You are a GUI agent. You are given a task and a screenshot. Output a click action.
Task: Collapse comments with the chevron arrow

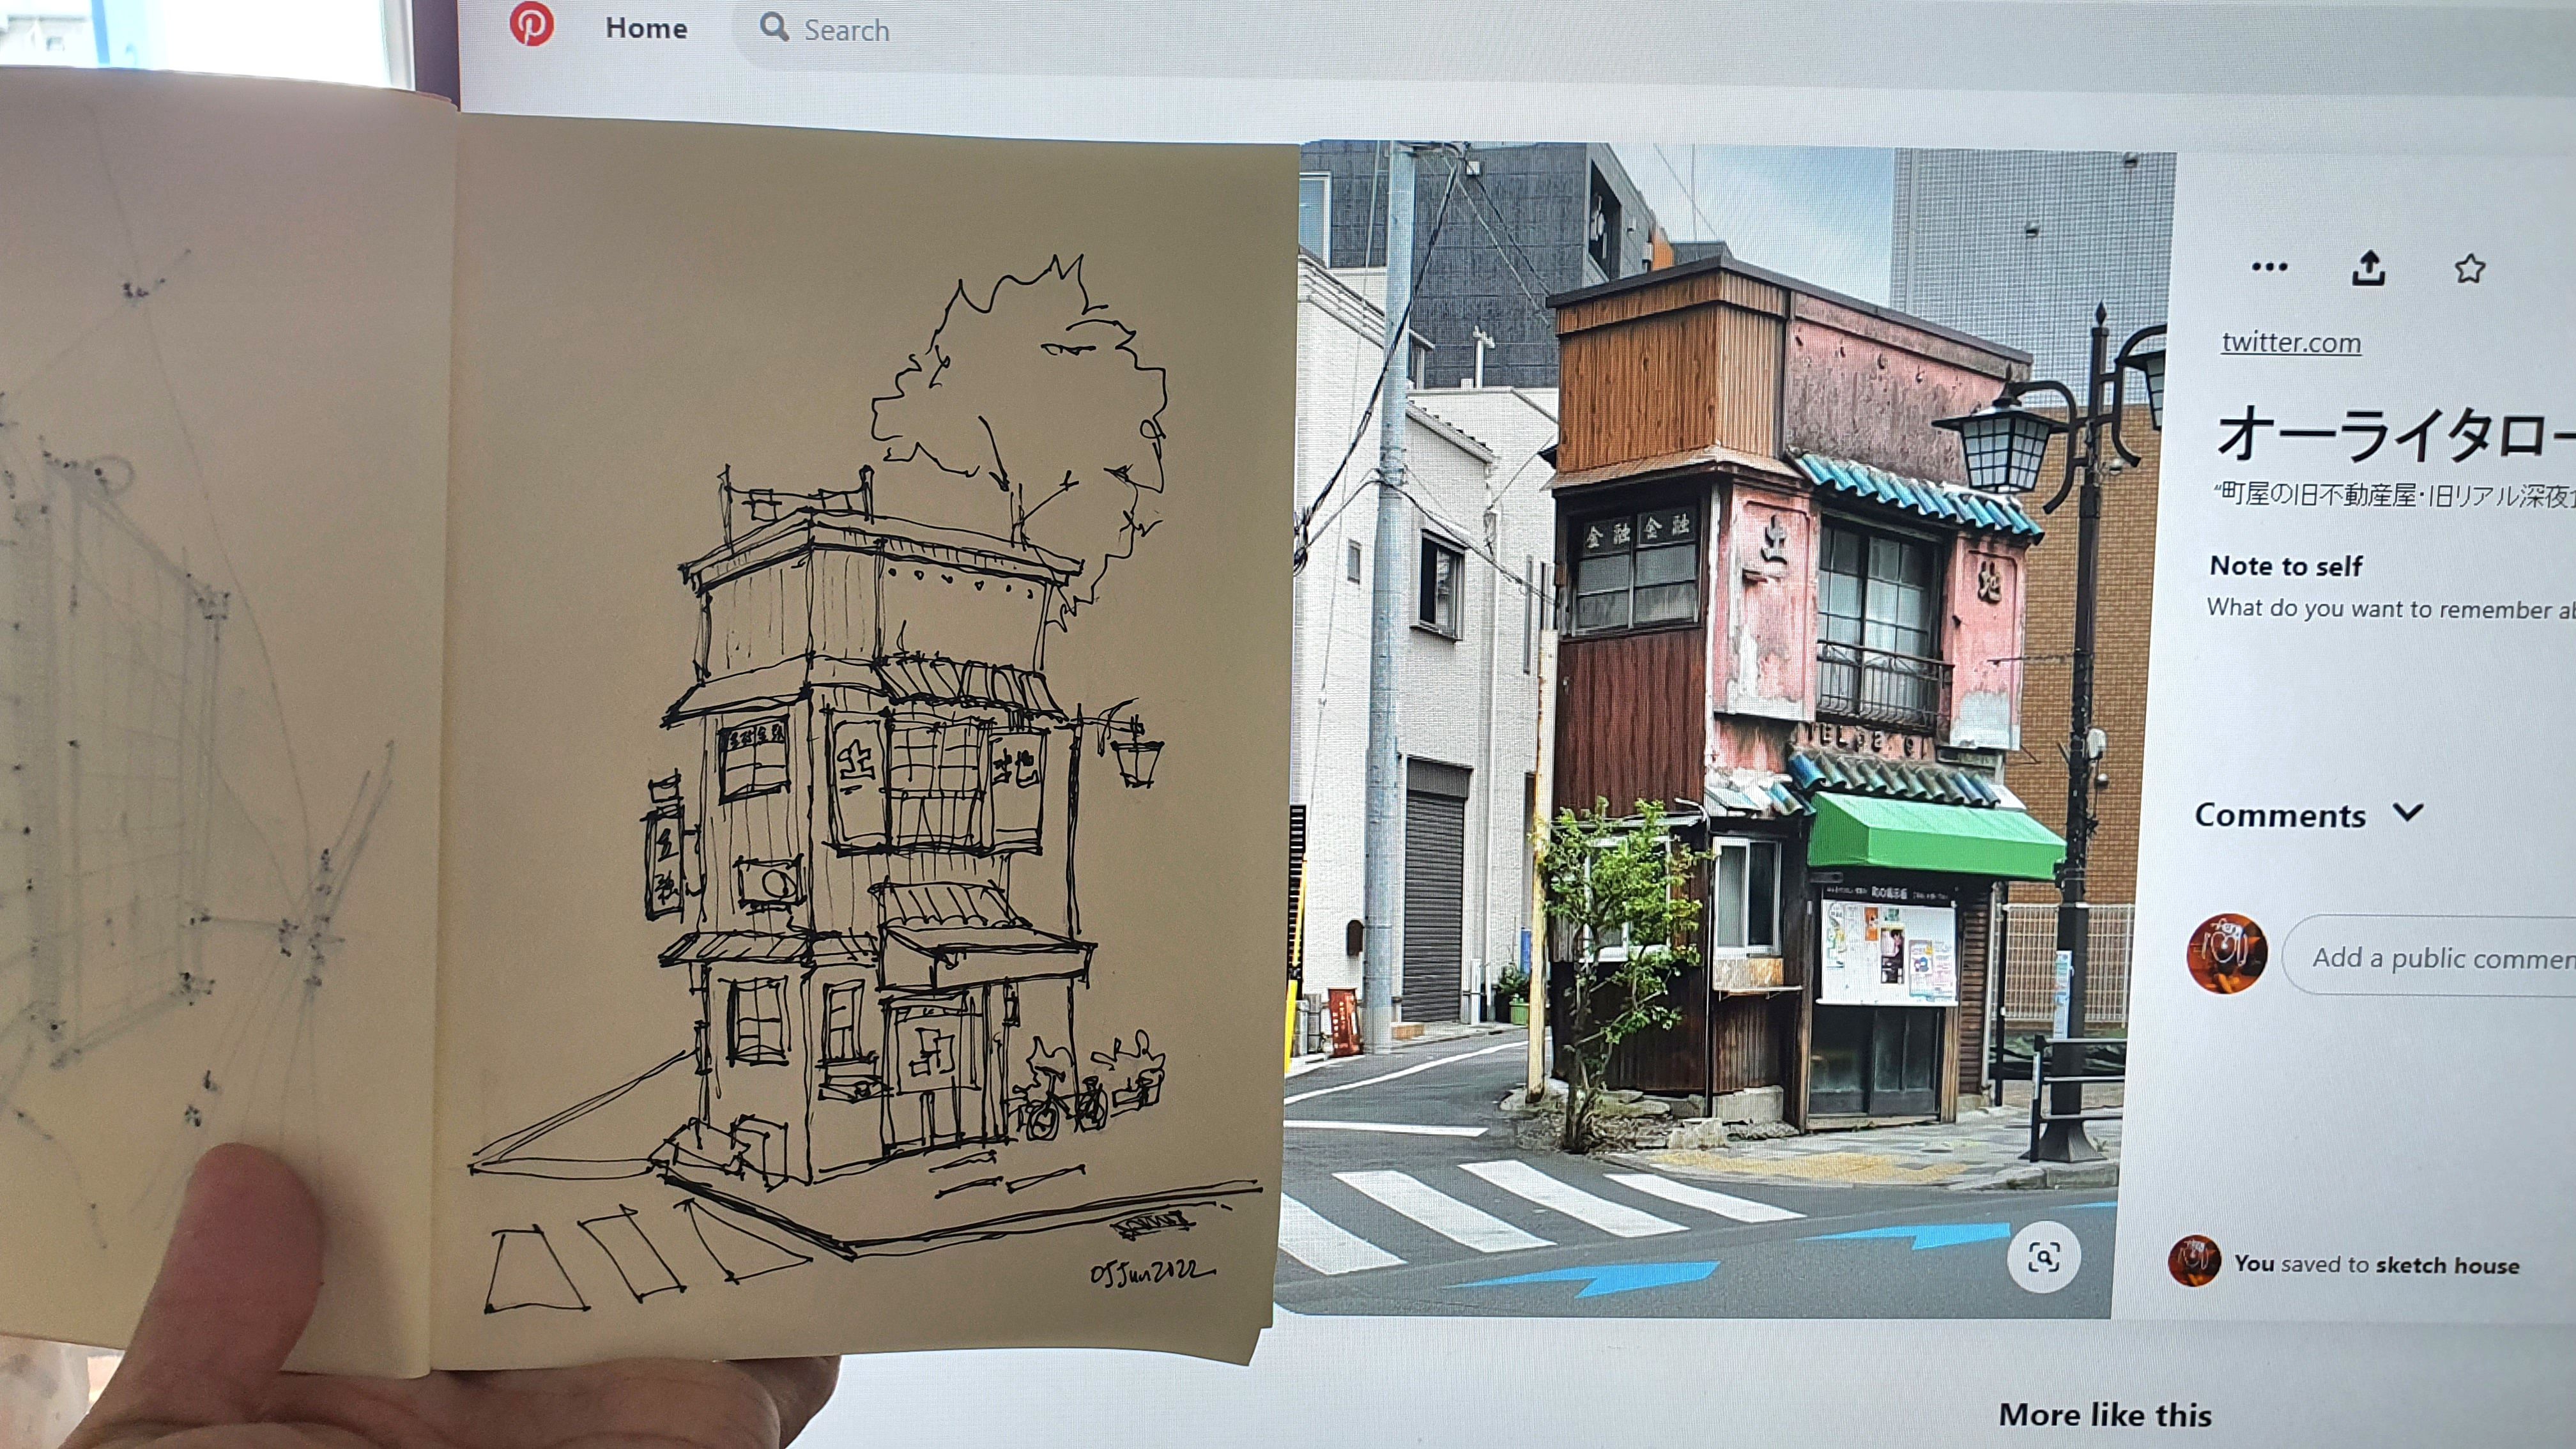[x=2409, y=812]
